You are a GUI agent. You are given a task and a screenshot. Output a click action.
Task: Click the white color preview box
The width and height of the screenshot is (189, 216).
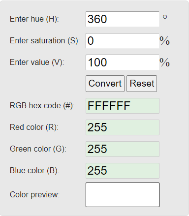123,195
